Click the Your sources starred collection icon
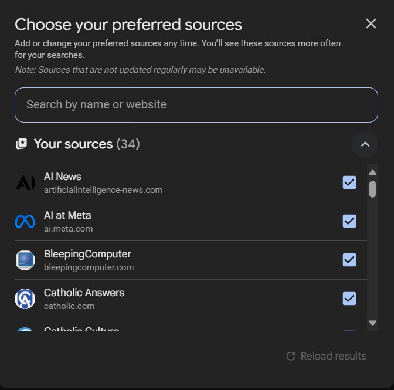This screenshot has width=394, height=390. [21, 144]
